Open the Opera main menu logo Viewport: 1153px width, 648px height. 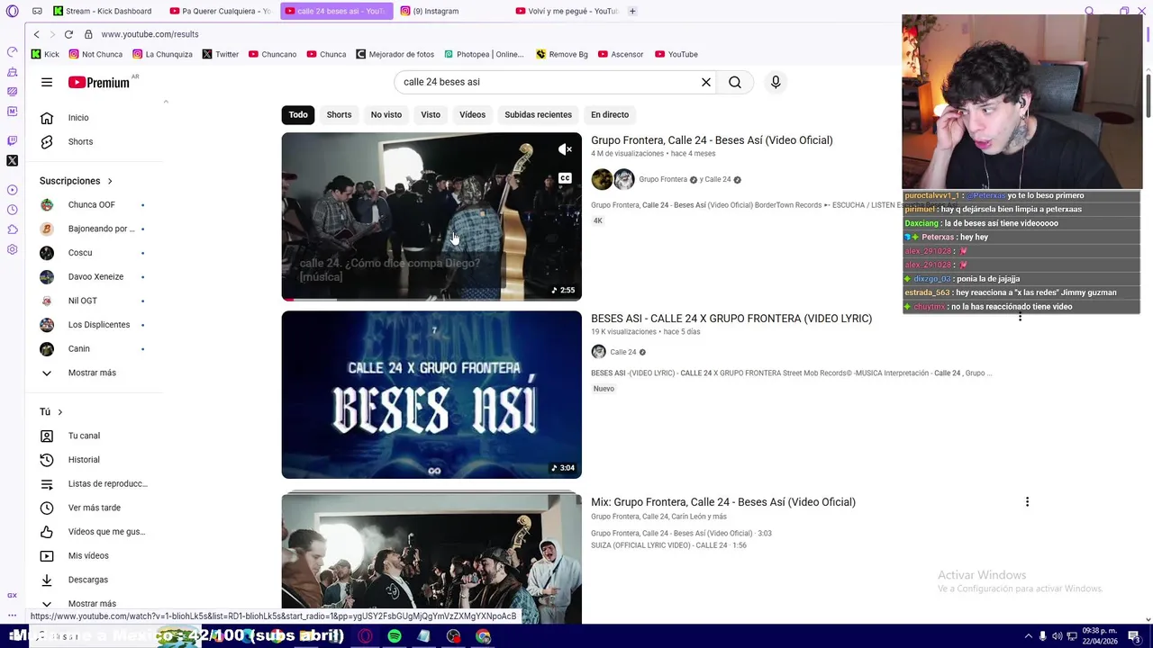[x=12, y=11]
